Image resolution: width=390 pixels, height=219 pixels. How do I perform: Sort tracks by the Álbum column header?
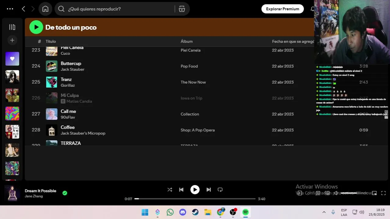(x=186, y=41)
